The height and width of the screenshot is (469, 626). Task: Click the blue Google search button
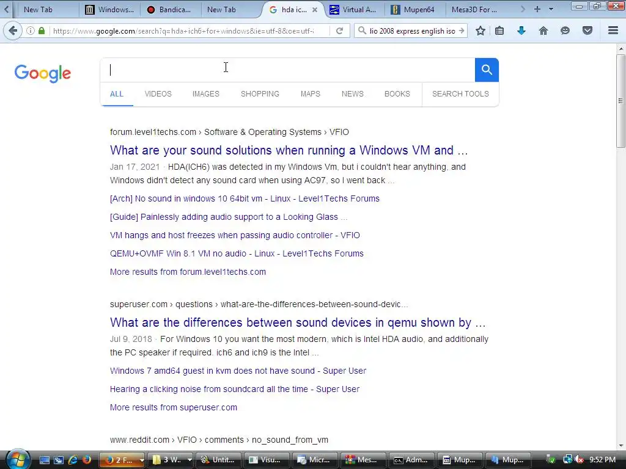click(x=487, y=70)
